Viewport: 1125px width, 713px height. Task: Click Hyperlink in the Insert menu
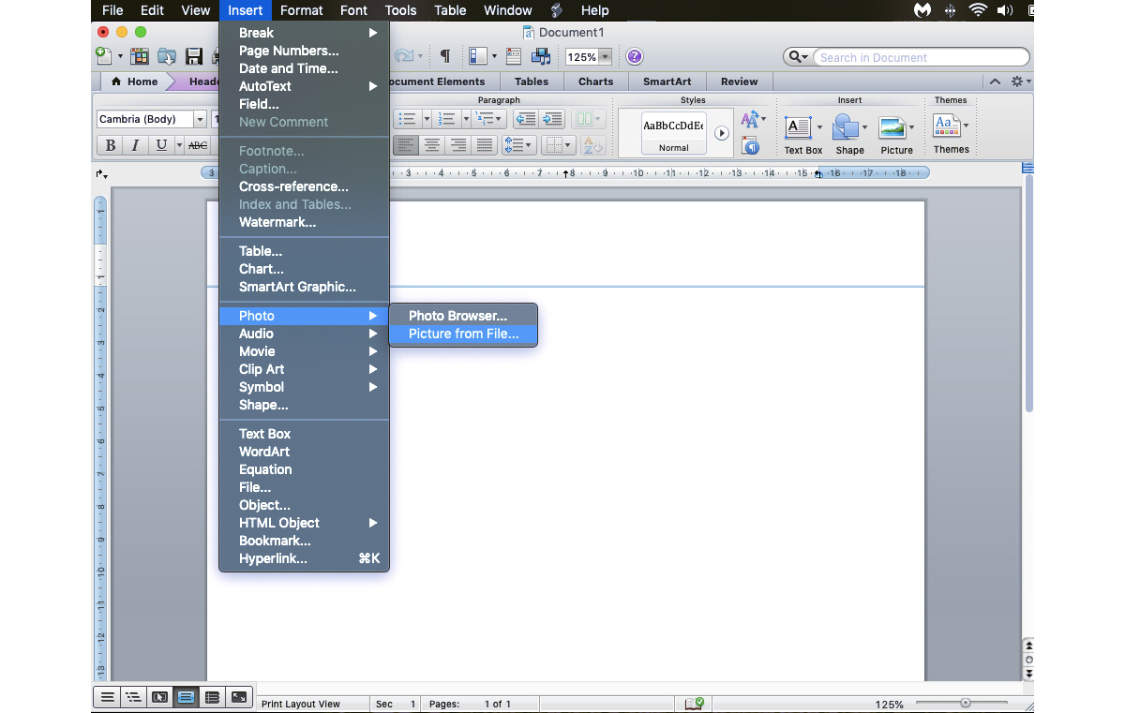point(273,558)
